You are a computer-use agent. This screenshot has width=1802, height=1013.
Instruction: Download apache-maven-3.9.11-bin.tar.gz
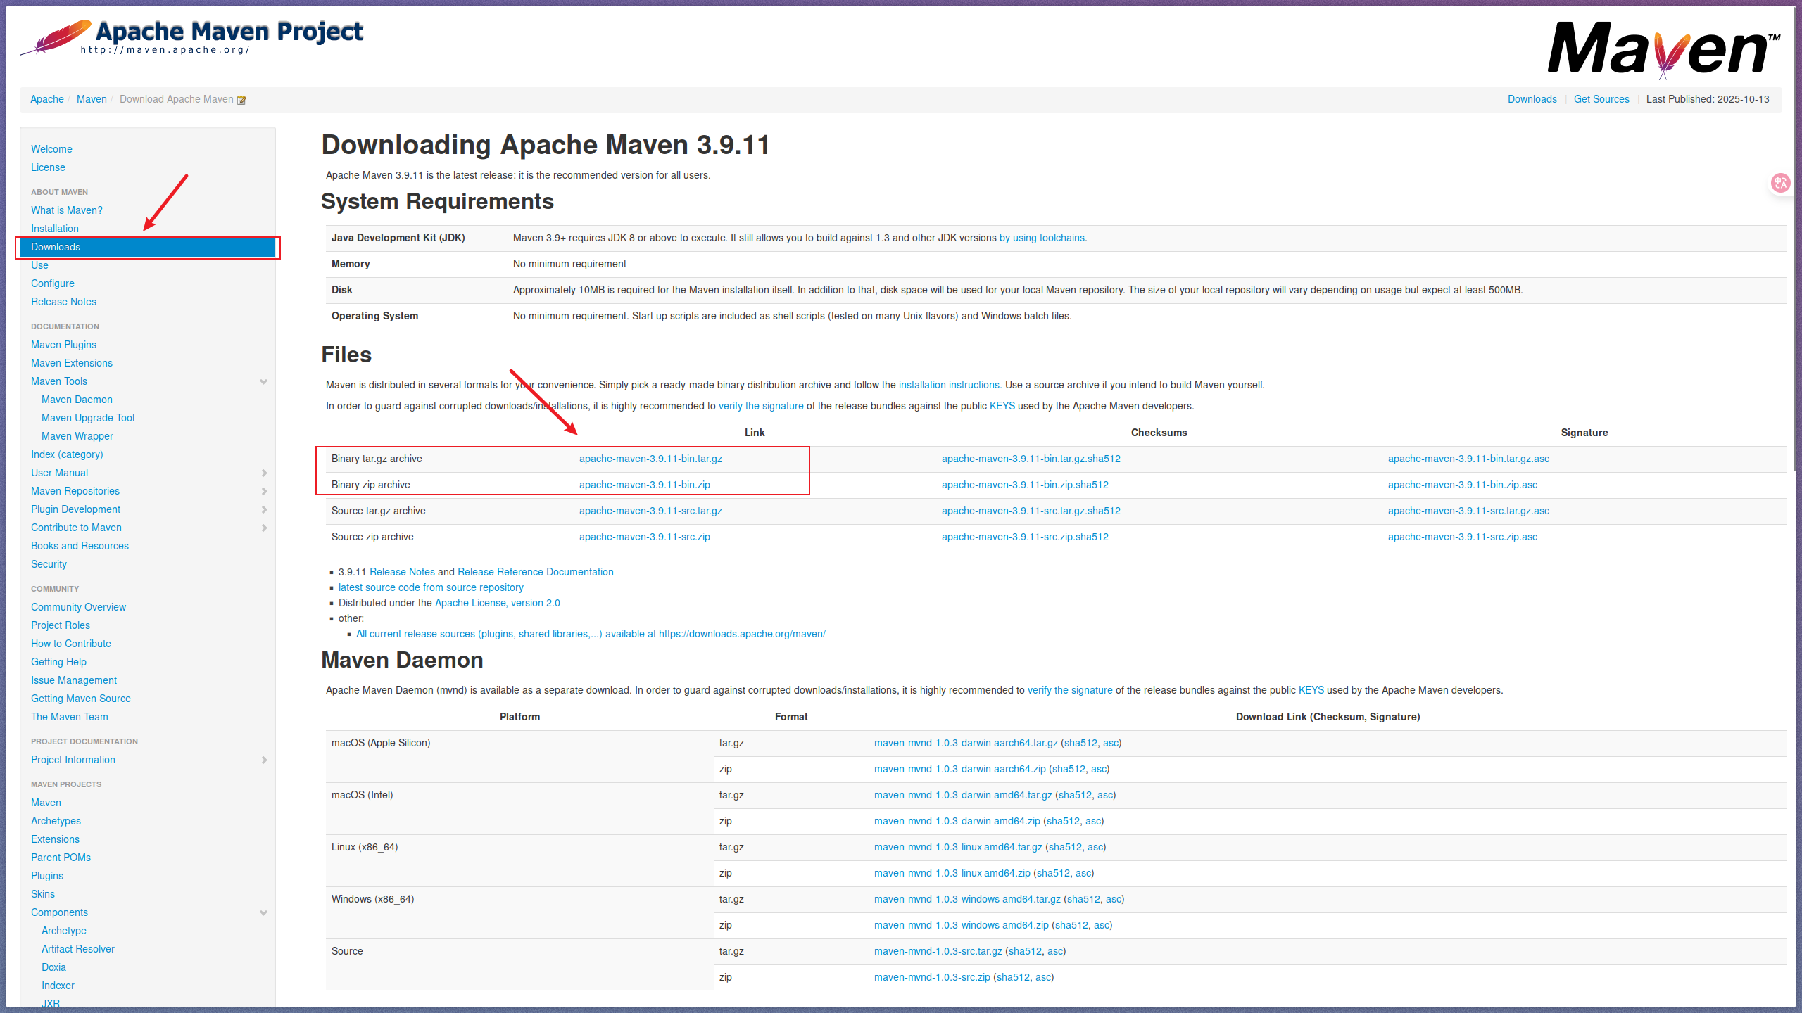coord(650,459)
